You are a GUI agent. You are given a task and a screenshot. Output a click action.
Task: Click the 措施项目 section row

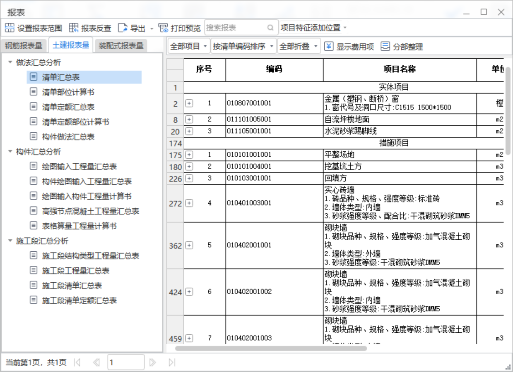coord(344,143)
